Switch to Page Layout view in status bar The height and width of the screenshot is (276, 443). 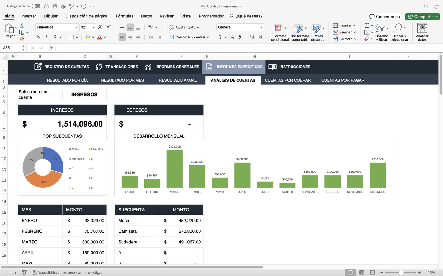coord(361,272)
